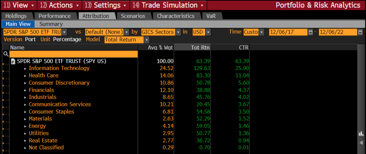Open the start date calendar picker
This screenshot has width=366, height=154.
tap(311, 32)
